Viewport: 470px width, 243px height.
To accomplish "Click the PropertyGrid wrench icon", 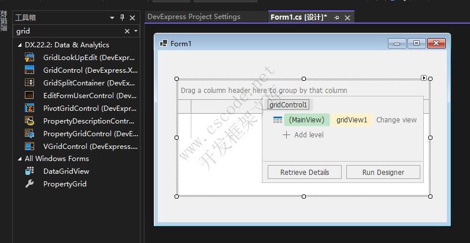I will coord(29,184).
